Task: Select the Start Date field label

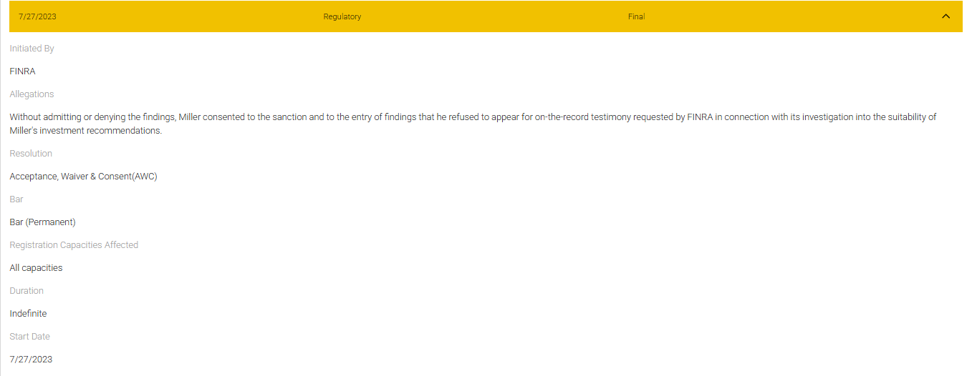Action: (x=29, y=337)
